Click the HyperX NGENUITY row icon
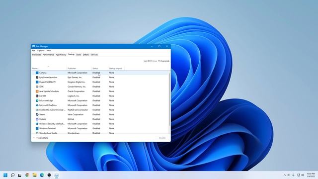Viewport: 318px width, 179px height. click(37, 82)
